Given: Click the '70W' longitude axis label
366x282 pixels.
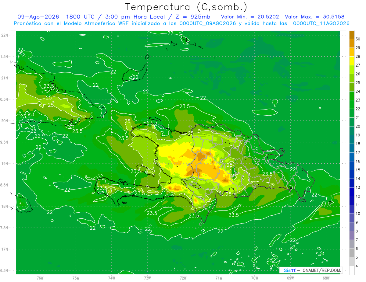Looking at the screenshot, I should (255, 278).
